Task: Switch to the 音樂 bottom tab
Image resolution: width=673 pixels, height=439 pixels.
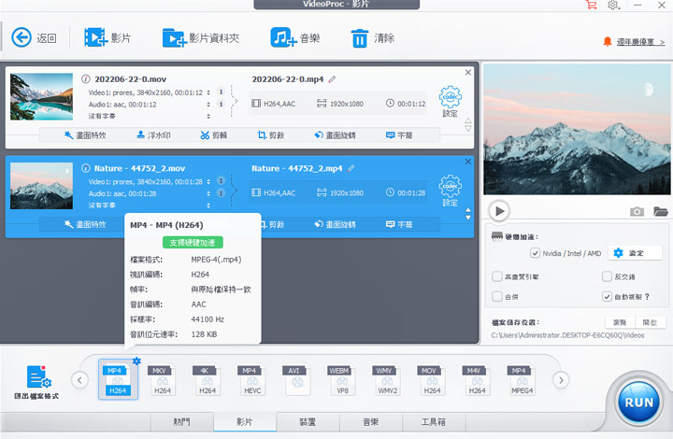Action: pos(371,422)
